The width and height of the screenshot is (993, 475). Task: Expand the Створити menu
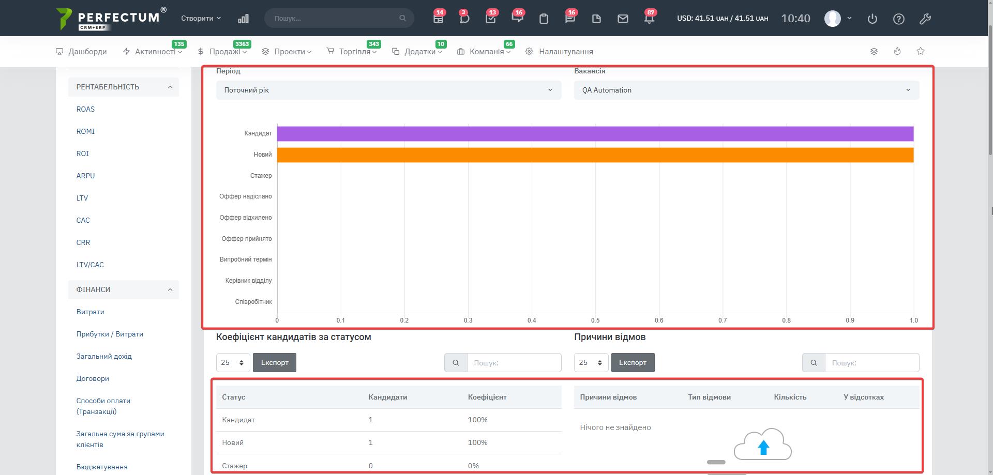pyautogui.click(x=201, y=18)
